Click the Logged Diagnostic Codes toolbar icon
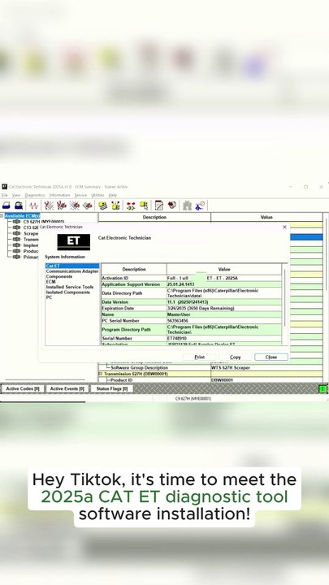This screenshot has width=329, height=585. [x=62, y=206]
